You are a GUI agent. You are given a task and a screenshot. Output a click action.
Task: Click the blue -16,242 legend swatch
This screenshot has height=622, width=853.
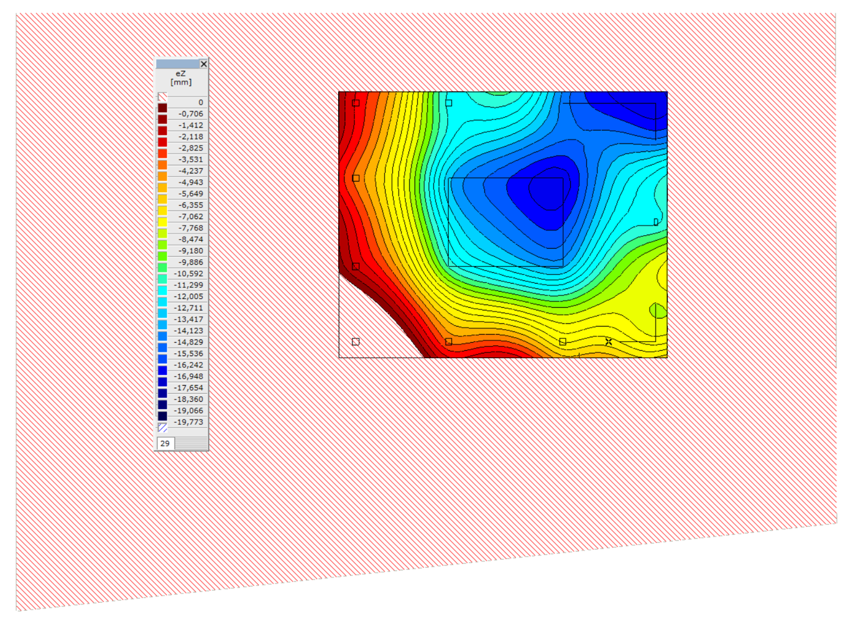tap(162, 359)
